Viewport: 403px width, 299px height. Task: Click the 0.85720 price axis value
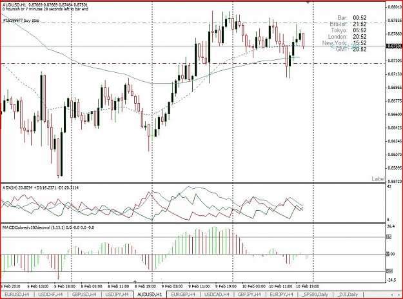click(395, 181)
